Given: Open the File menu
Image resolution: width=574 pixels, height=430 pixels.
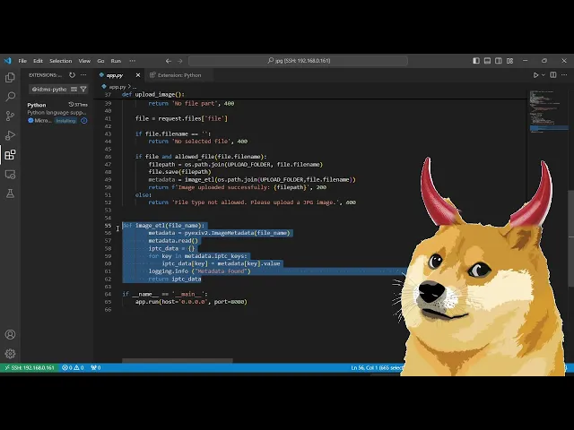Looking at the screenshot, I should [22, 61].
